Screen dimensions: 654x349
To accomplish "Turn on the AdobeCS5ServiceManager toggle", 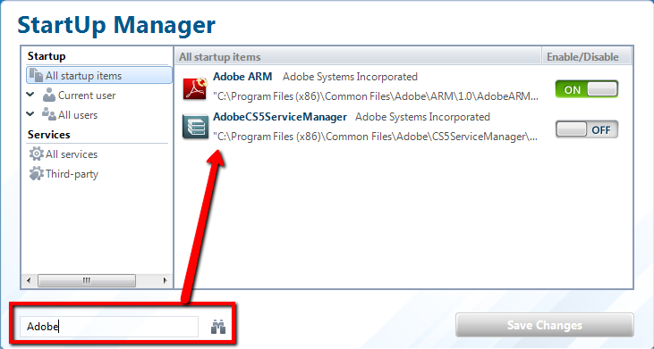I will click(x=586, y=129).
